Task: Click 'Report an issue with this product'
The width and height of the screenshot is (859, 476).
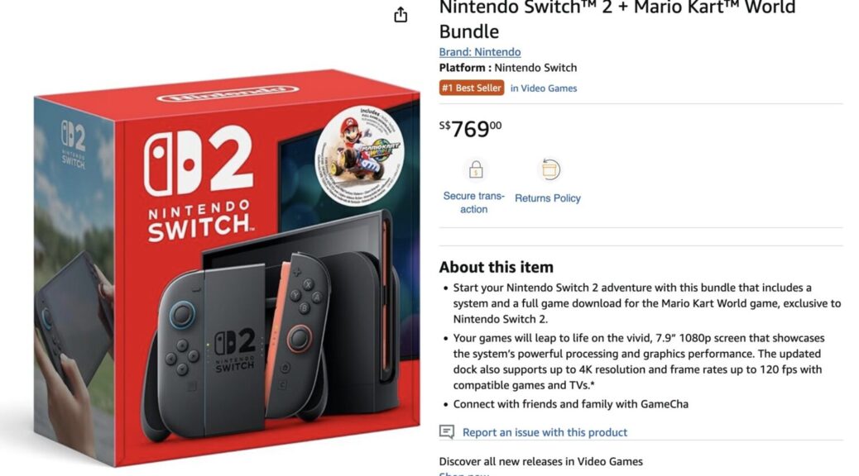Action: [545, 432]
